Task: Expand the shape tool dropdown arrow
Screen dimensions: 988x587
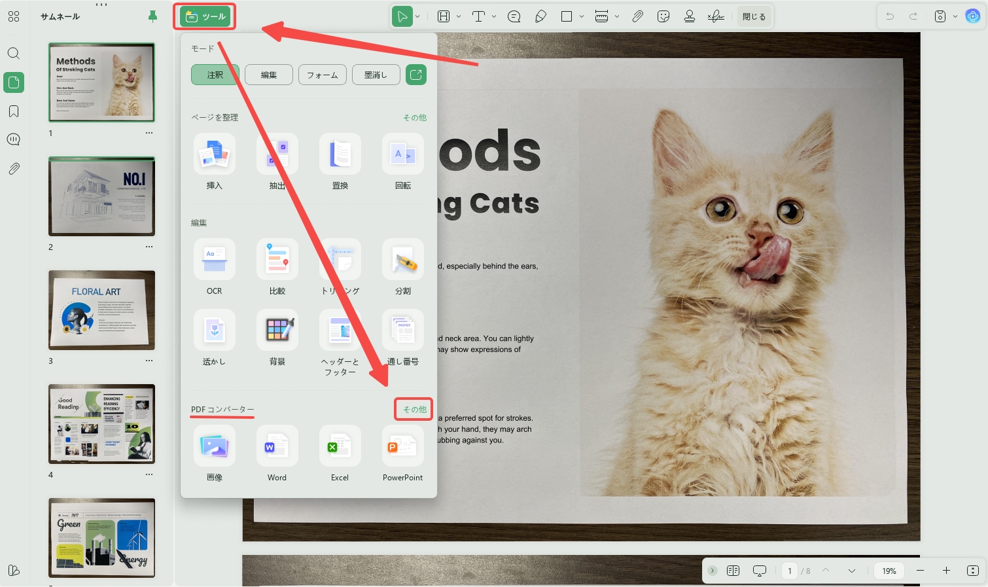Action: 582,16
